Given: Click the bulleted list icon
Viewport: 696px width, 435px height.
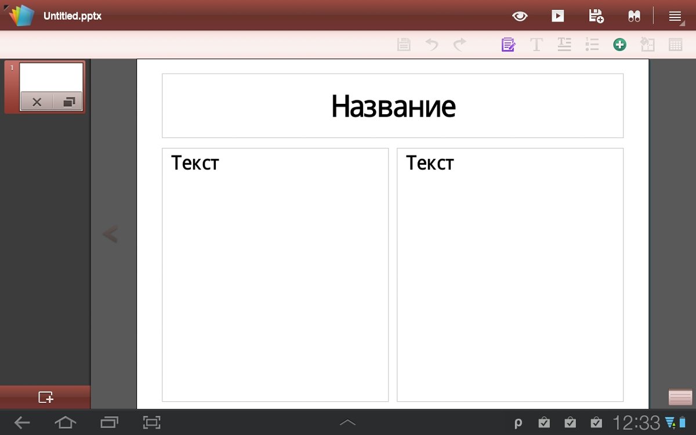Looking at the screenshot, I should 592,45.
